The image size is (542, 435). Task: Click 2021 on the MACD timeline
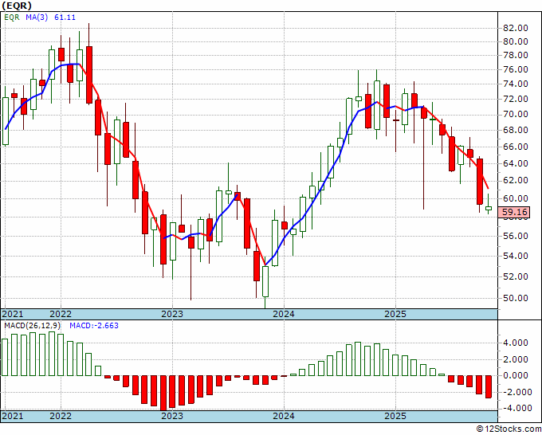[x=13, y=416]
